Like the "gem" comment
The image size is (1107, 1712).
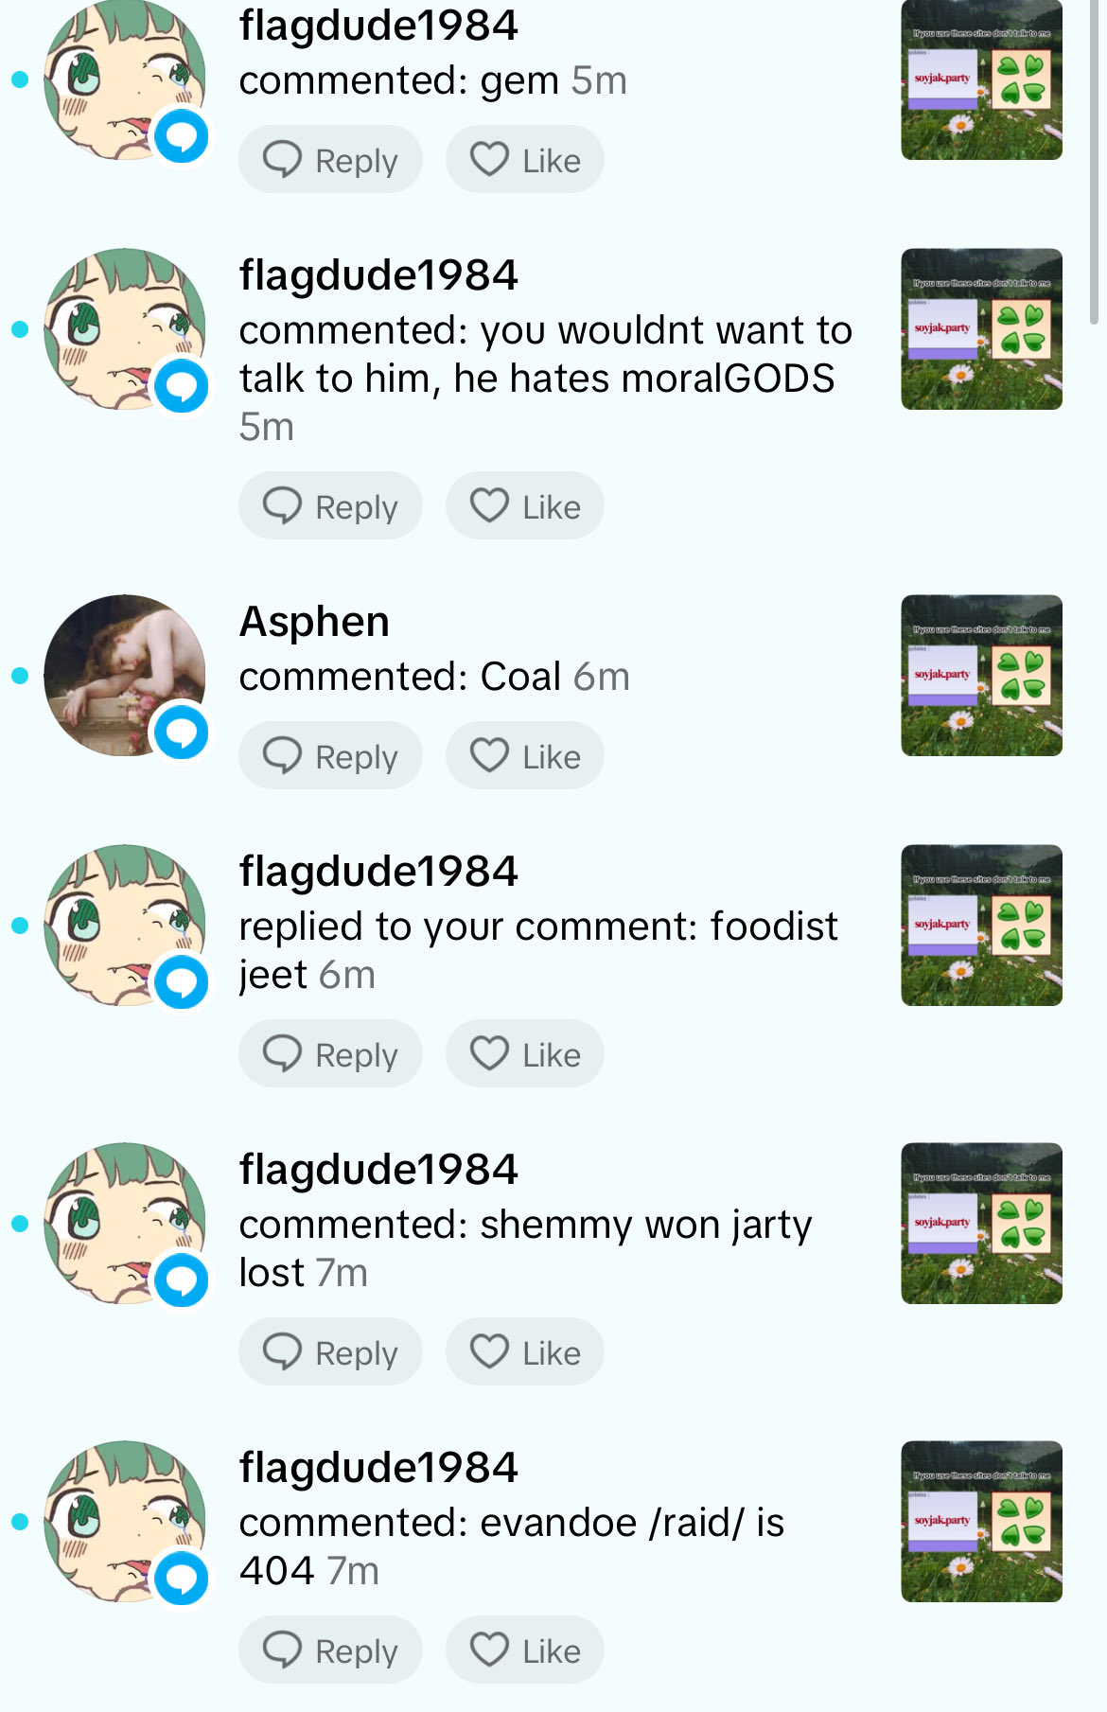click(525, 160)
